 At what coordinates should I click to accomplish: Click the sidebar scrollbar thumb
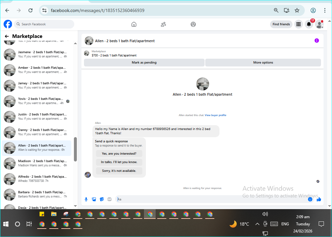(x=75, y=149)
